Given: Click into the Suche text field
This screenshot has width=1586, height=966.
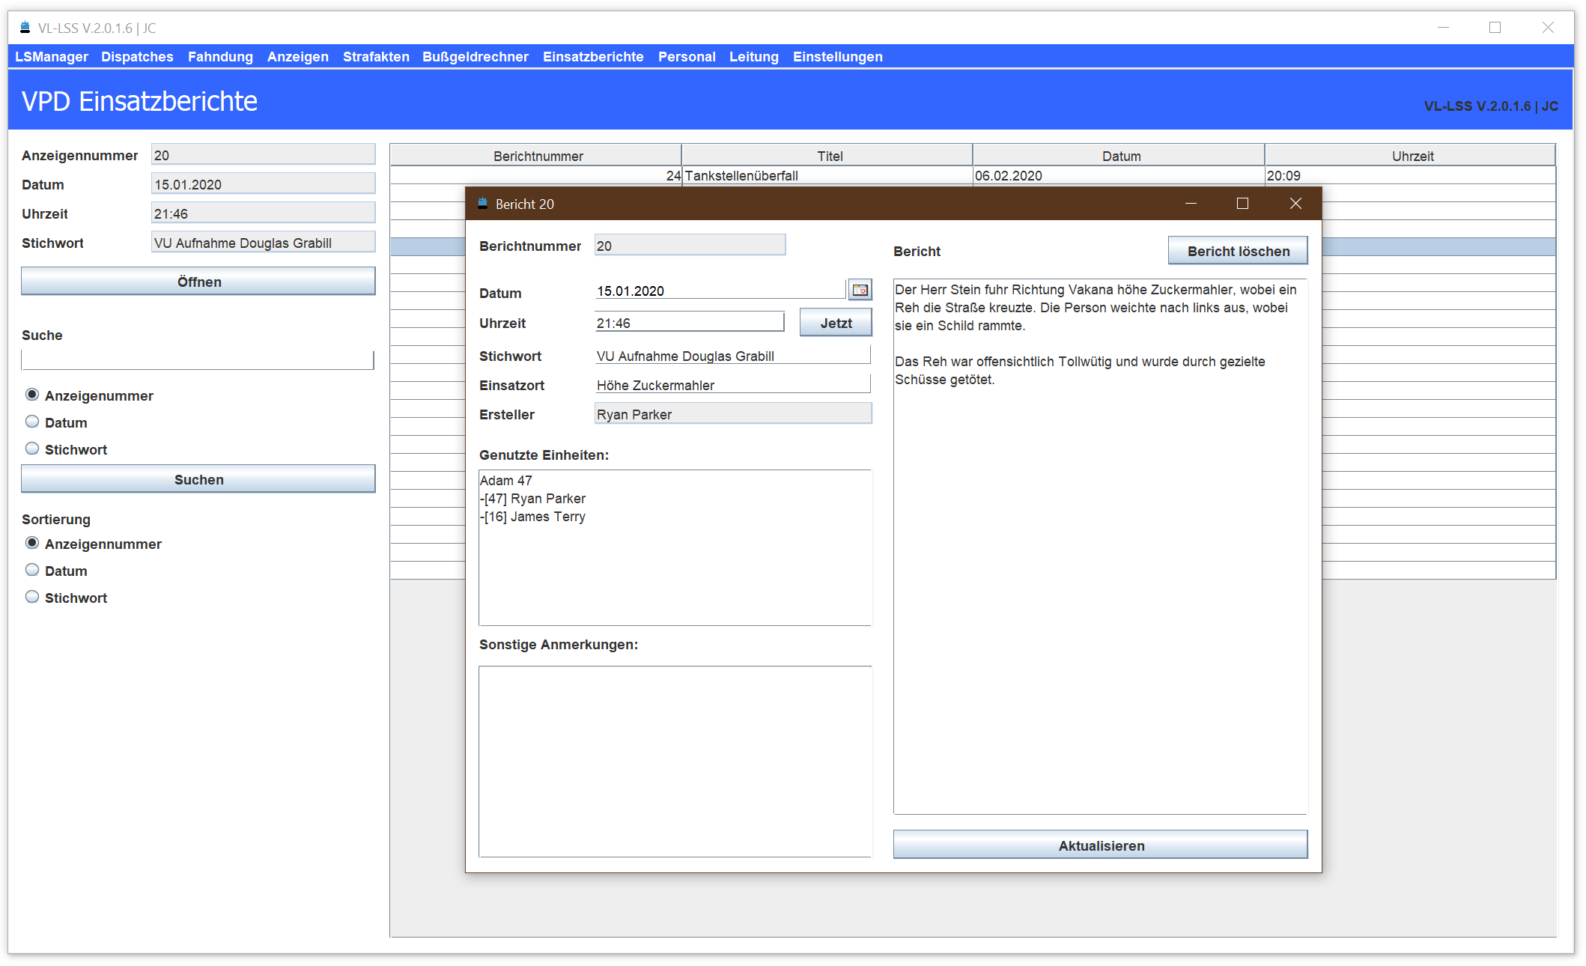Looking at the screenshot, I should pos(198,360).
